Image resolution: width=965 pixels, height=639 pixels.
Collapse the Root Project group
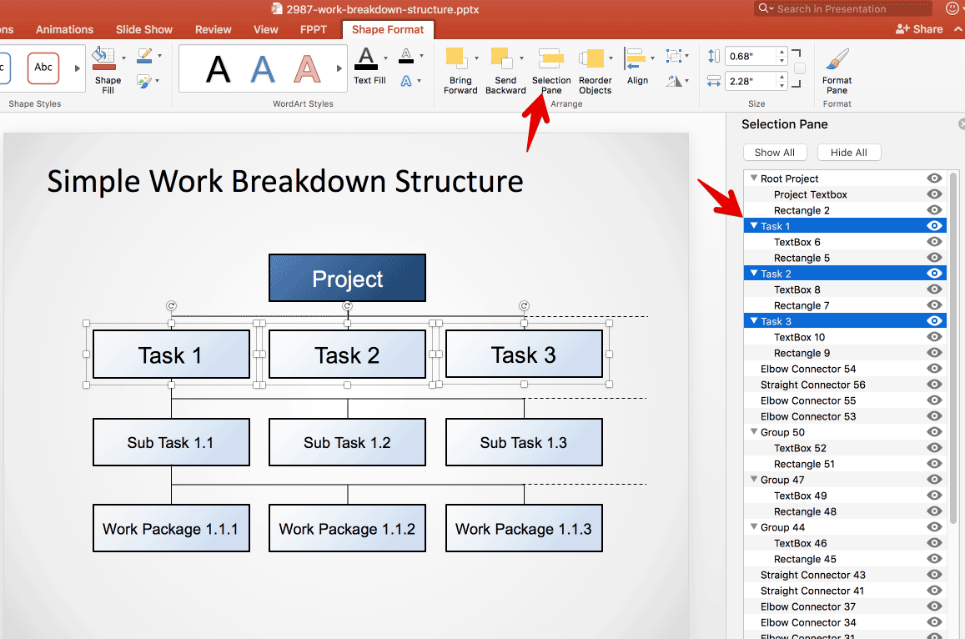pos(754,179)
